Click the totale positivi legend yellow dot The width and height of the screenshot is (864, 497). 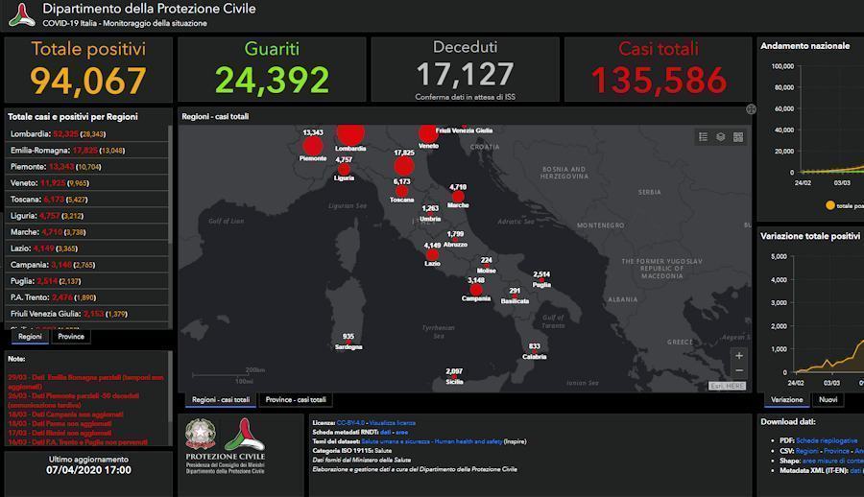pyautogui.click(x=829, y=205)
